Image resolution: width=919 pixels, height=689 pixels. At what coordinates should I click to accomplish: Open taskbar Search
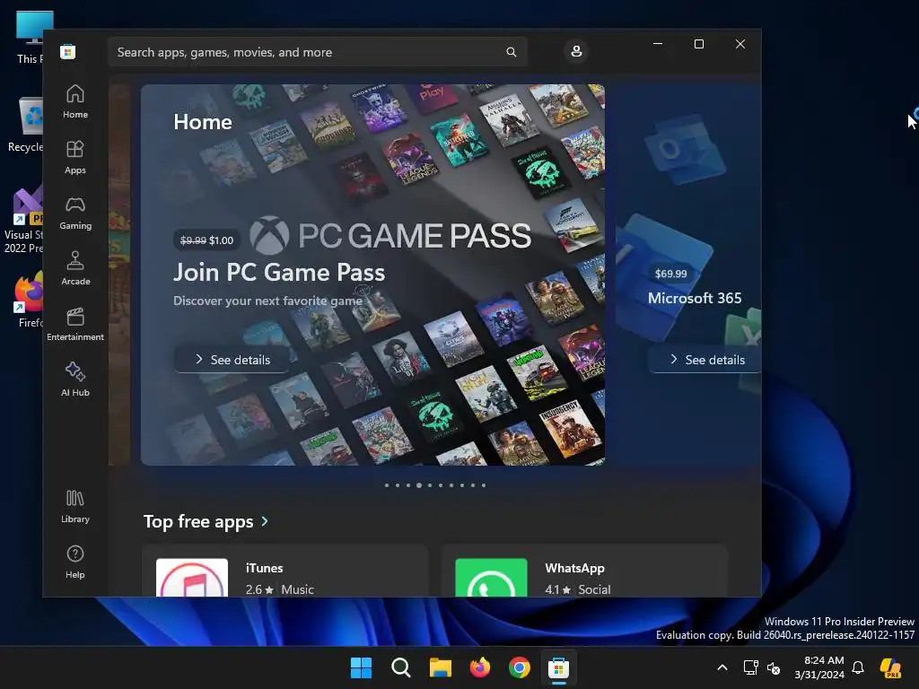[x=401, y=667]
